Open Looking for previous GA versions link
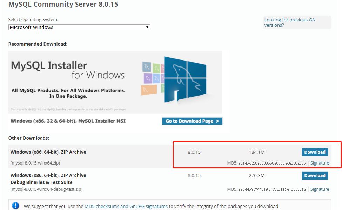The image size is (342, 210). (x=289, y=22)
